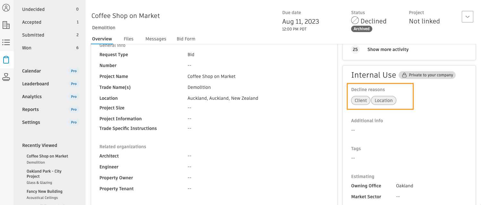Switch to the Files tab
Screen dimensions: 481x205
tap(129, 39)
